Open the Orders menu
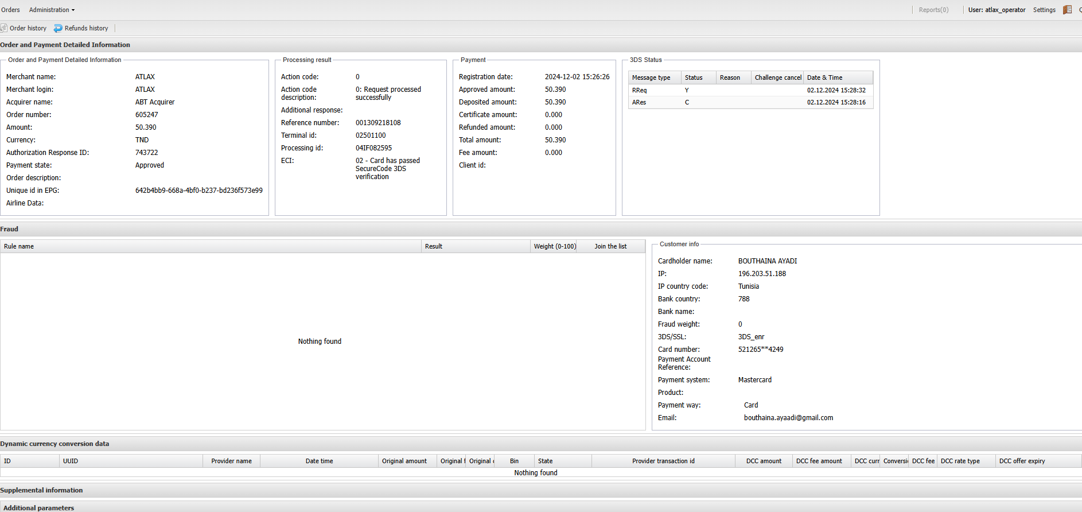Viewport: 1082px width, 512px height. coord(10,10)
